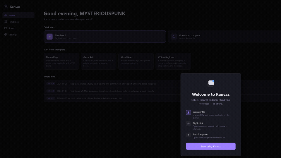Click the 'Press ? anytime' label
This screenshot has height=158, width=281.
coord(200,135)
